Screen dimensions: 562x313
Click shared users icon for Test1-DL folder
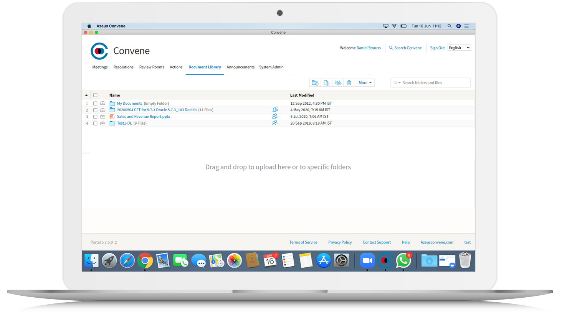[x=275, y=123]
